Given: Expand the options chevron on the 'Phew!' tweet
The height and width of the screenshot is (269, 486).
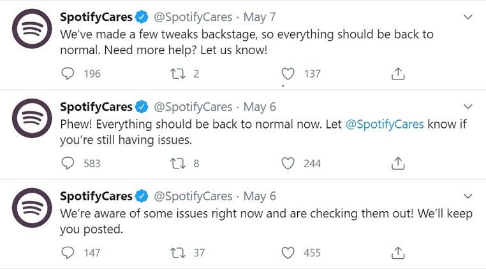Looking at the screenshot, I should (x=469, y=106).
